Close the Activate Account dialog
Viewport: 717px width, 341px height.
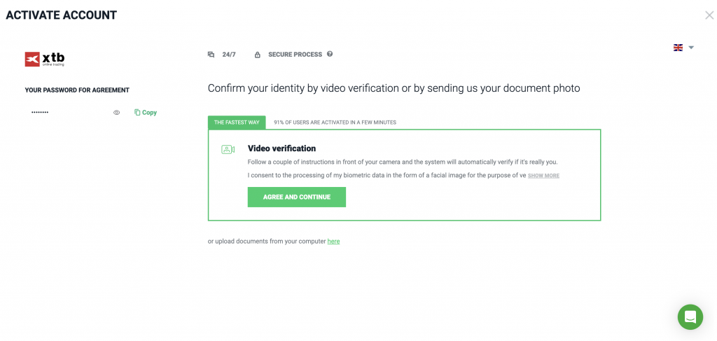pos(709,15)
